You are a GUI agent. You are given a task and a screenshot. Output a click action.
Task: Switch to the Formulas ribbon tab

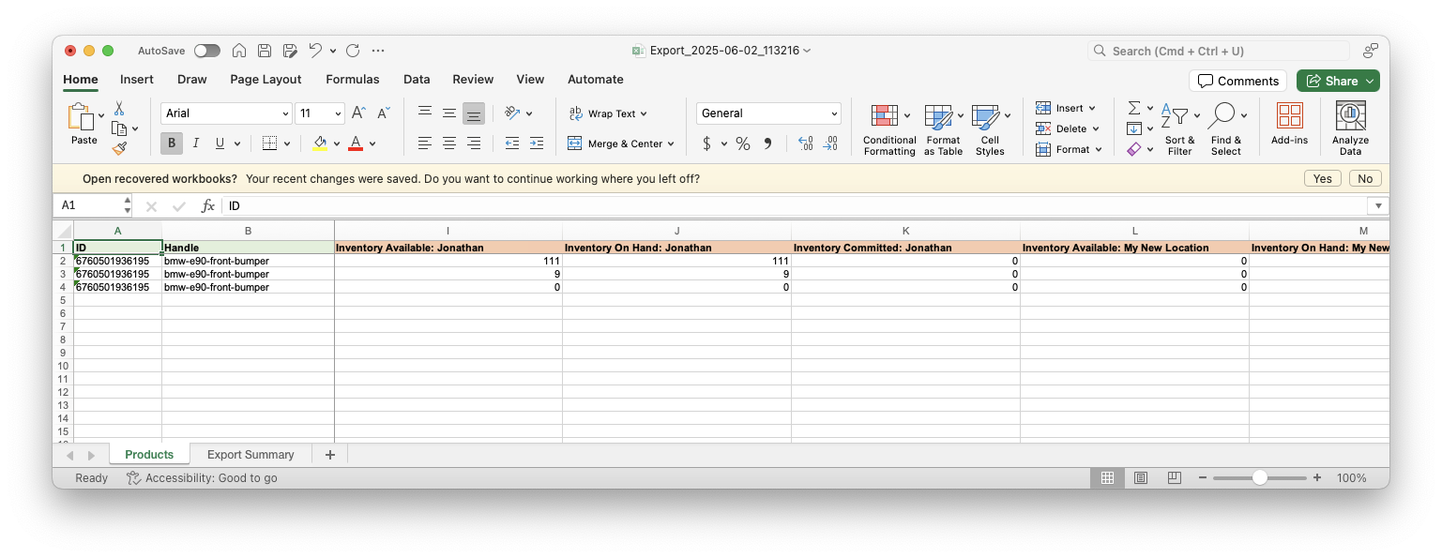[352, 80]
